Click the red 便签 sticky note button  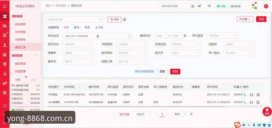[267, 112]
